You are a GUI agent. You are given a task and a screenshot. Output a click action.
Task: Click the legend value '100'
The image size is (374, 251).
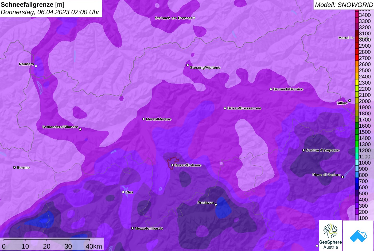(363, 218)
